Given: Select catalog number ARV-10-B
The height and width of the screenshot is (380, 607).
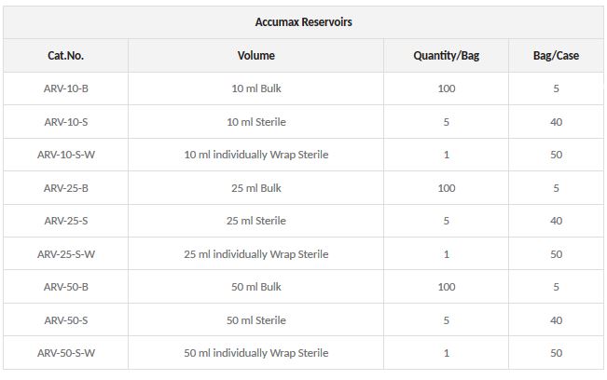Looking at the screenshot, I should pos(66,89).
